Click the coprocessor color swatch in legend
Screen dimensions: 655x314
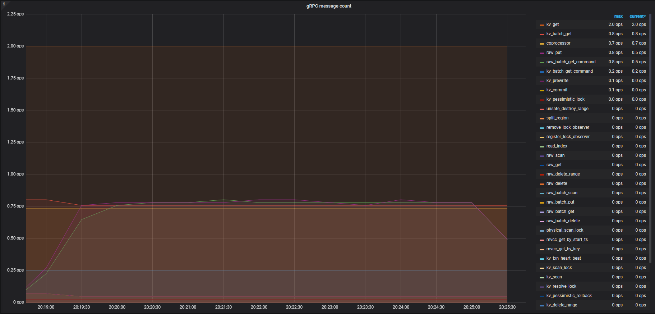coord(542,44)
